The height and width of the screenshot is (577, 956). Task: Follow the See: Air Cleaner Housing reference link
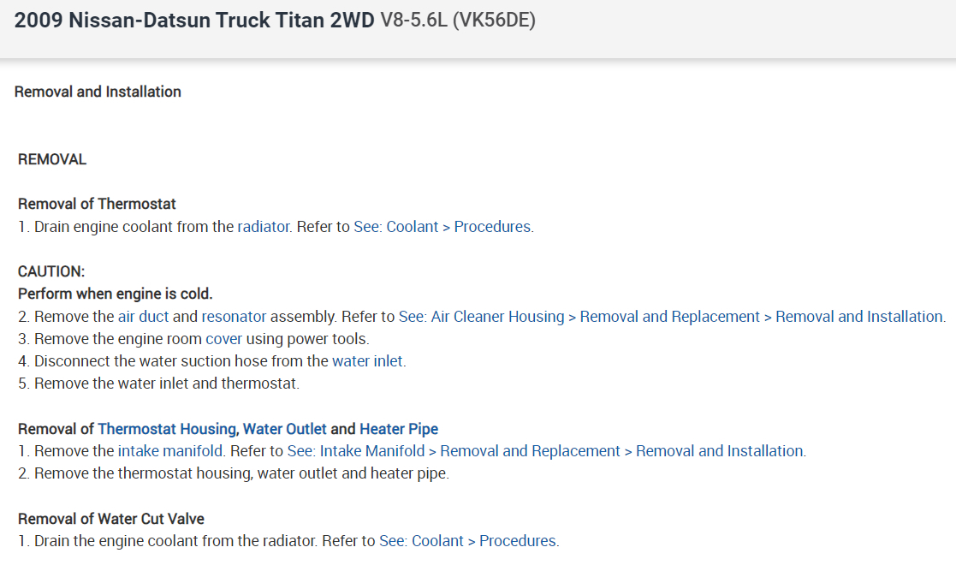672,317
